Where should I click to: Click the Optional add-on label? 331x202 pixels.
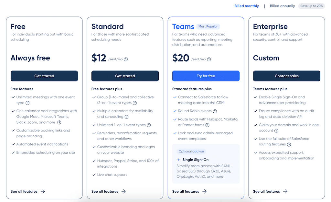coord(191,151)
